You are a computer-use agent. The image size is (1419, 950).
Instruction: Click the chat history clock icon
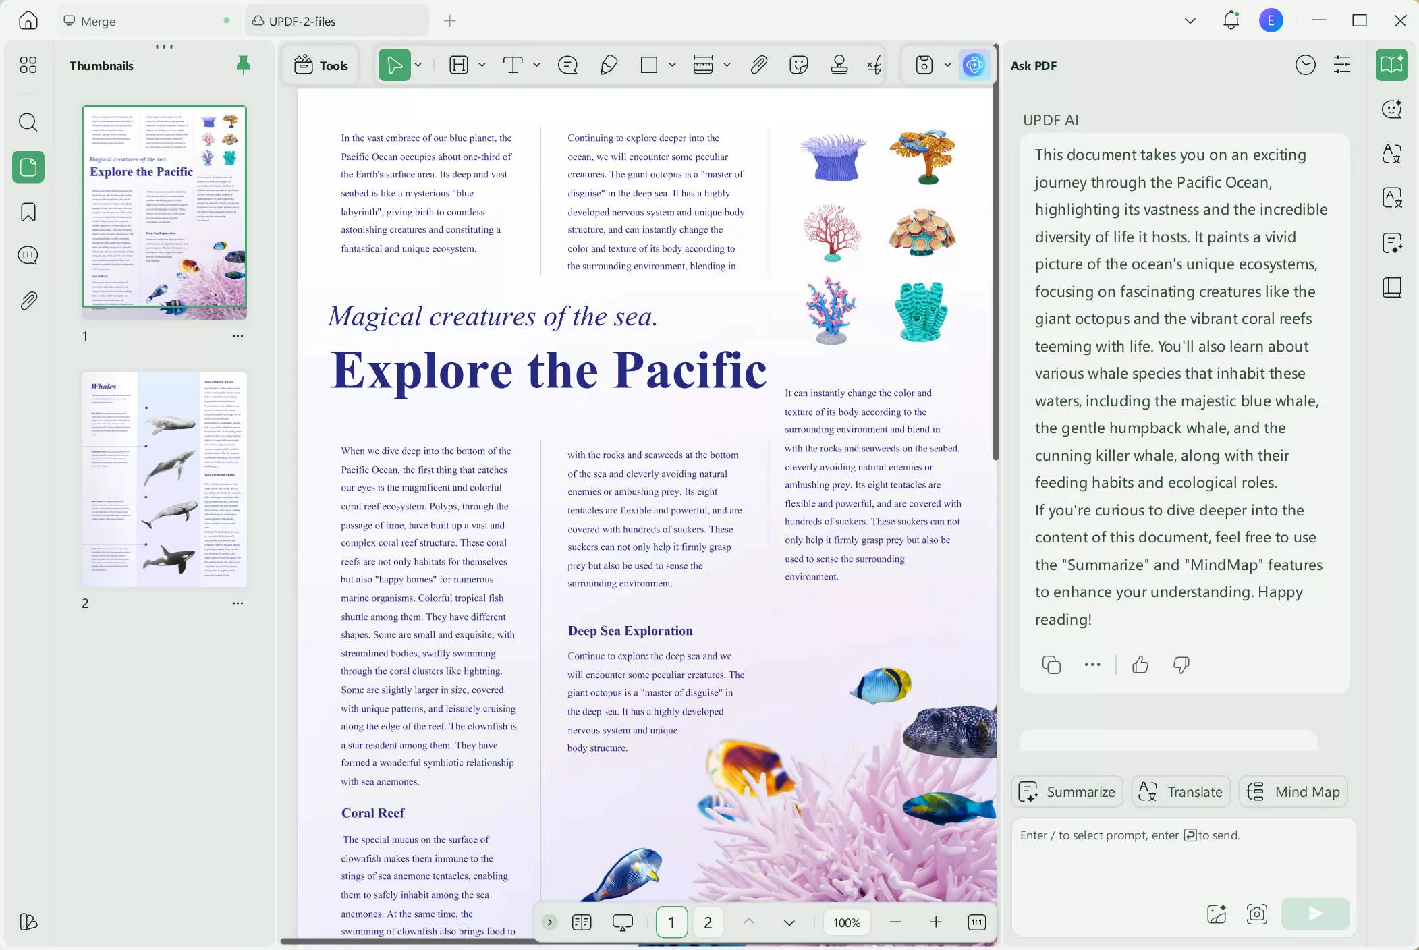pyautogui.click(x=1305, y=65)
